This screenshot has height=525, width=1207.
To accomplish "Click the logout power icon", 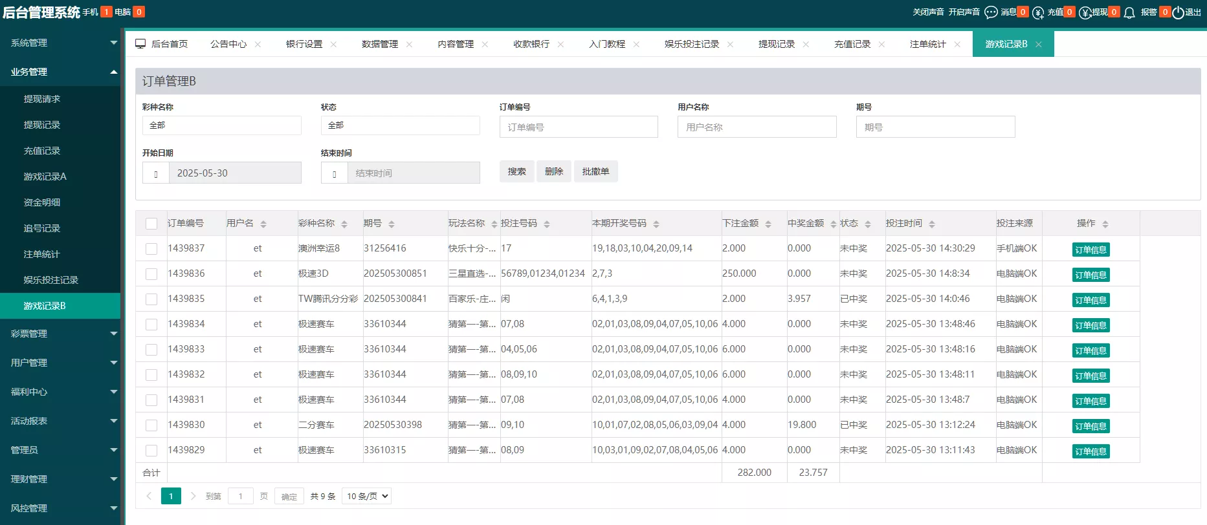I will (x=1178, y=12).
